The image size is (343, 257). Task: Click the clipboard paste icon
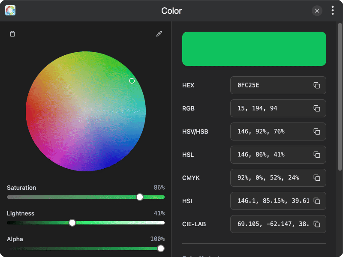(x=12, y=34)
